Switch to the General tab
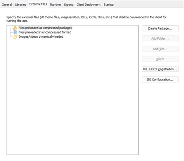The height and width of the screenshot is (161, 184). (7, 5)
